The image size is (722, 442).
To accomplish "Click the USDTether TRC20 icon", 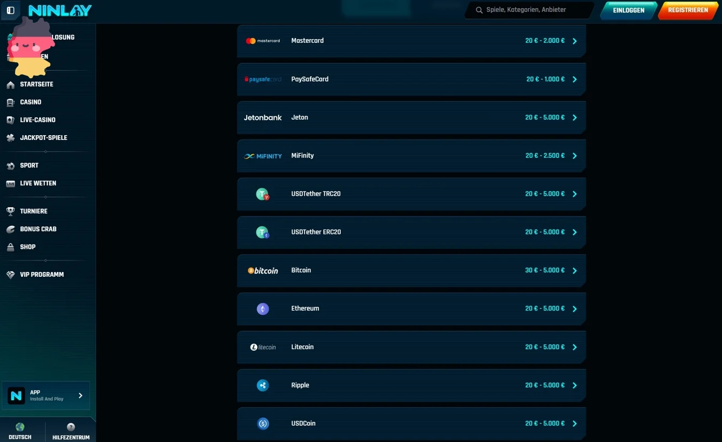I will pos(263,194).
